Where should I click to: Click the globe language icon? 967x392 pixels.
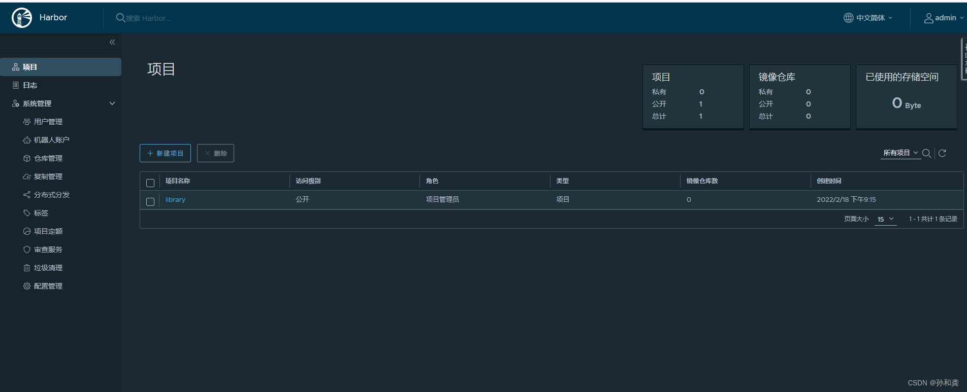pyautogui.click(x=848, y=18)
